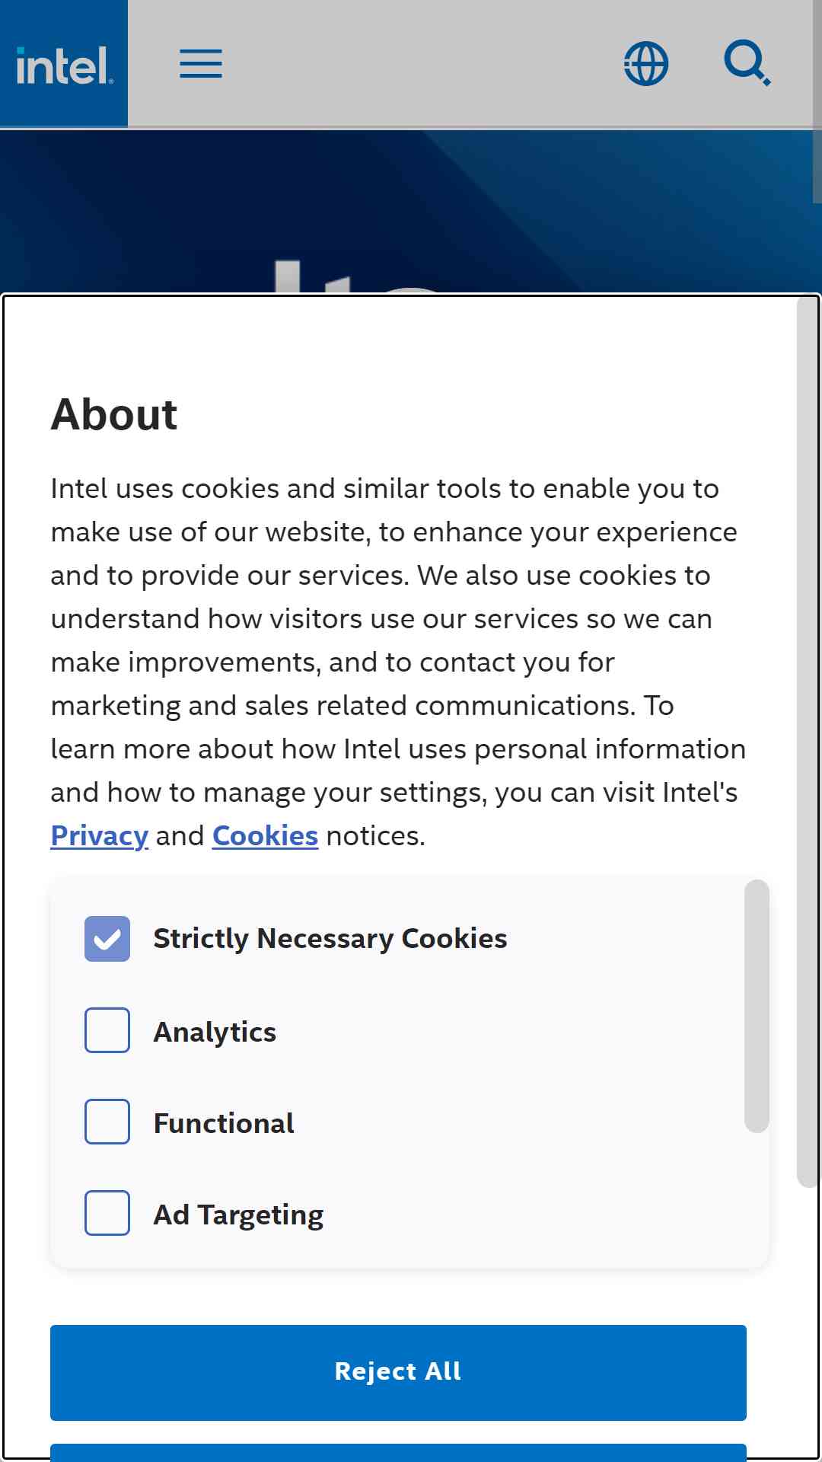Viewport: 822px width, 1462px height.
Task: Open the search magnifier icon
Action: (747, 64)
